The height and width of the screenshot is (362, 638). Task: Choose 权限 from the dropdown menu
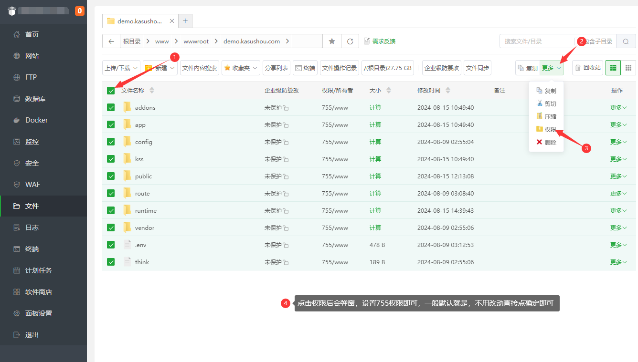546,129
